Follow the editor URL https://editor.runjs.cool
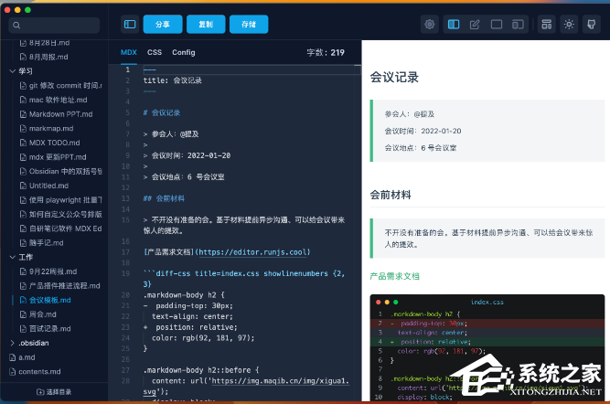The image size is (610, 404). [254, 252]
